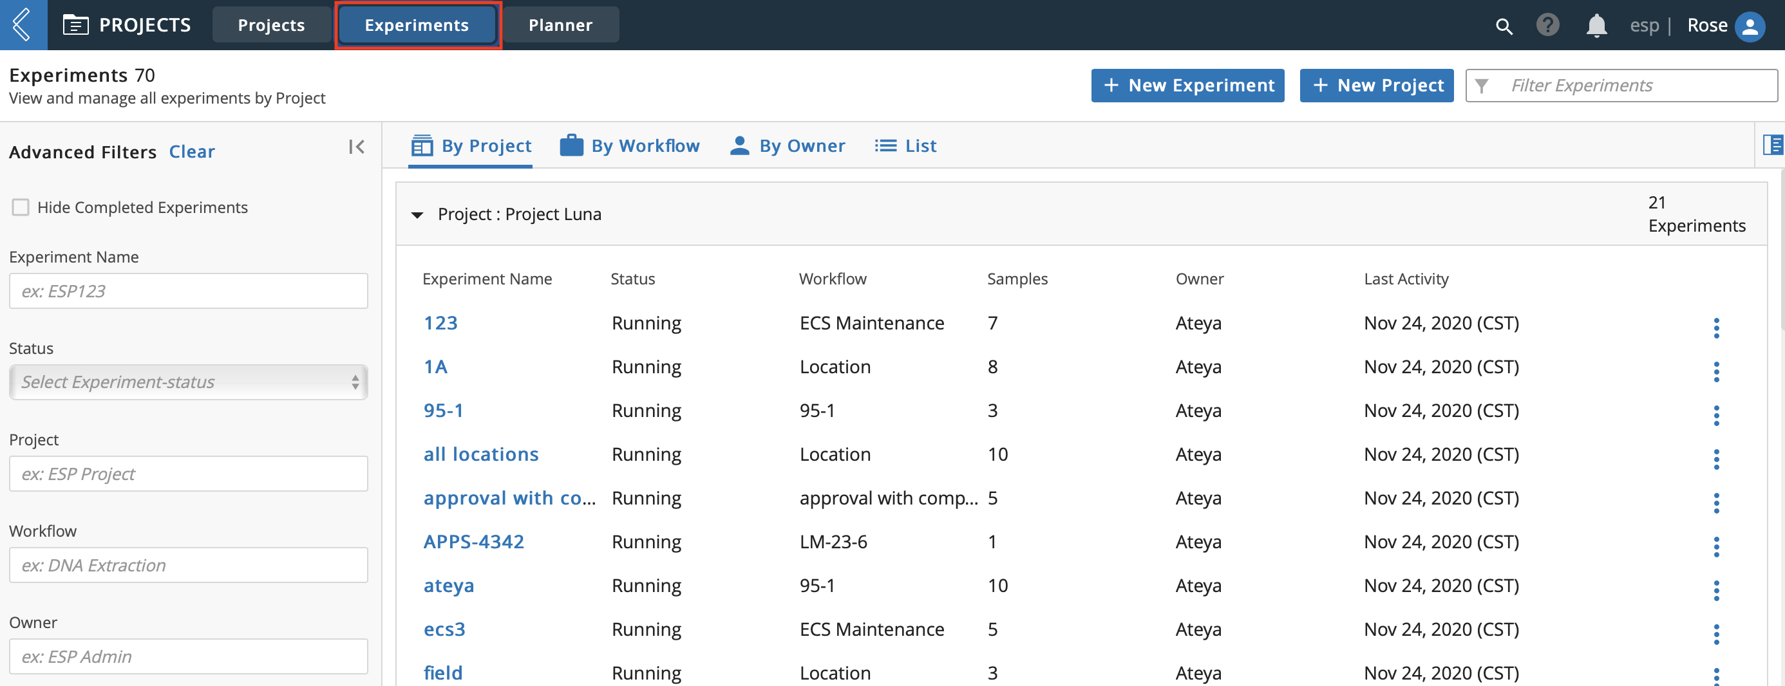Focus the Experiment Name filter field

(189, 291)
